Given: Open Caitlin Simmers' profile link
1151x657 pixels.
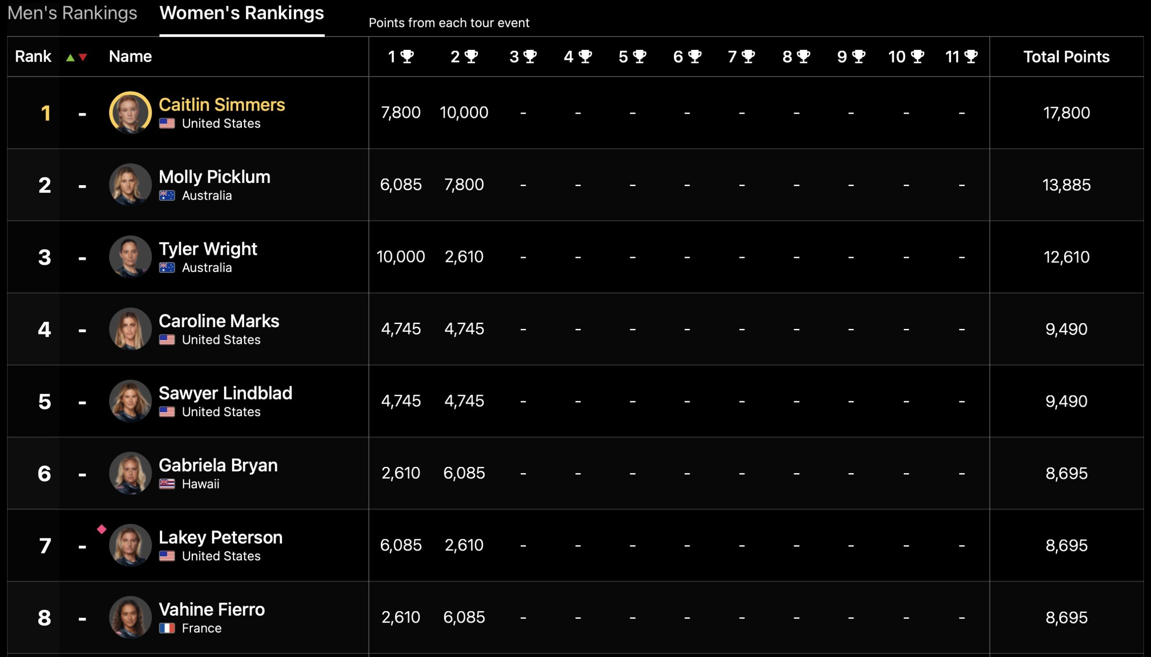Looking at the screenshot, I should tap(222, 105).
